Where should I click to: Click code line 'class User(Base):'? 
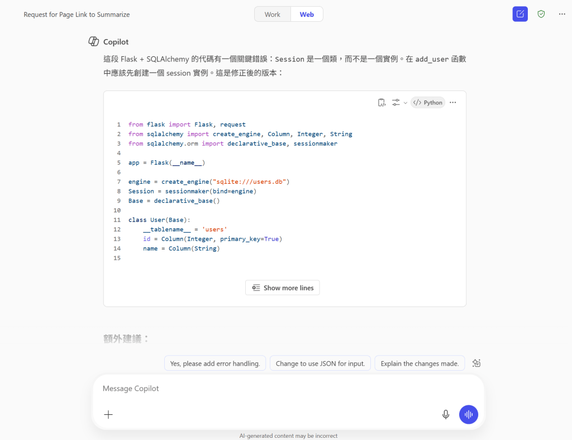(x=159, y=220)
